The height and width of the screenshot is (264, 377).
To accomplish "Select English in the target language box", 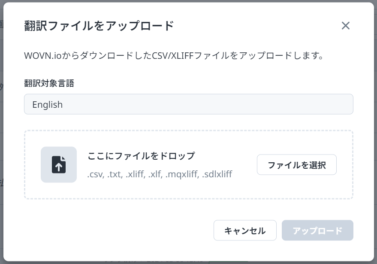I will pos(188,104).
